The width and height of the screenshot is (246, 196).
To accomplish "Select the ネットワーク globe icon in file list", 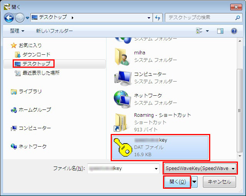I will (123, 99).
